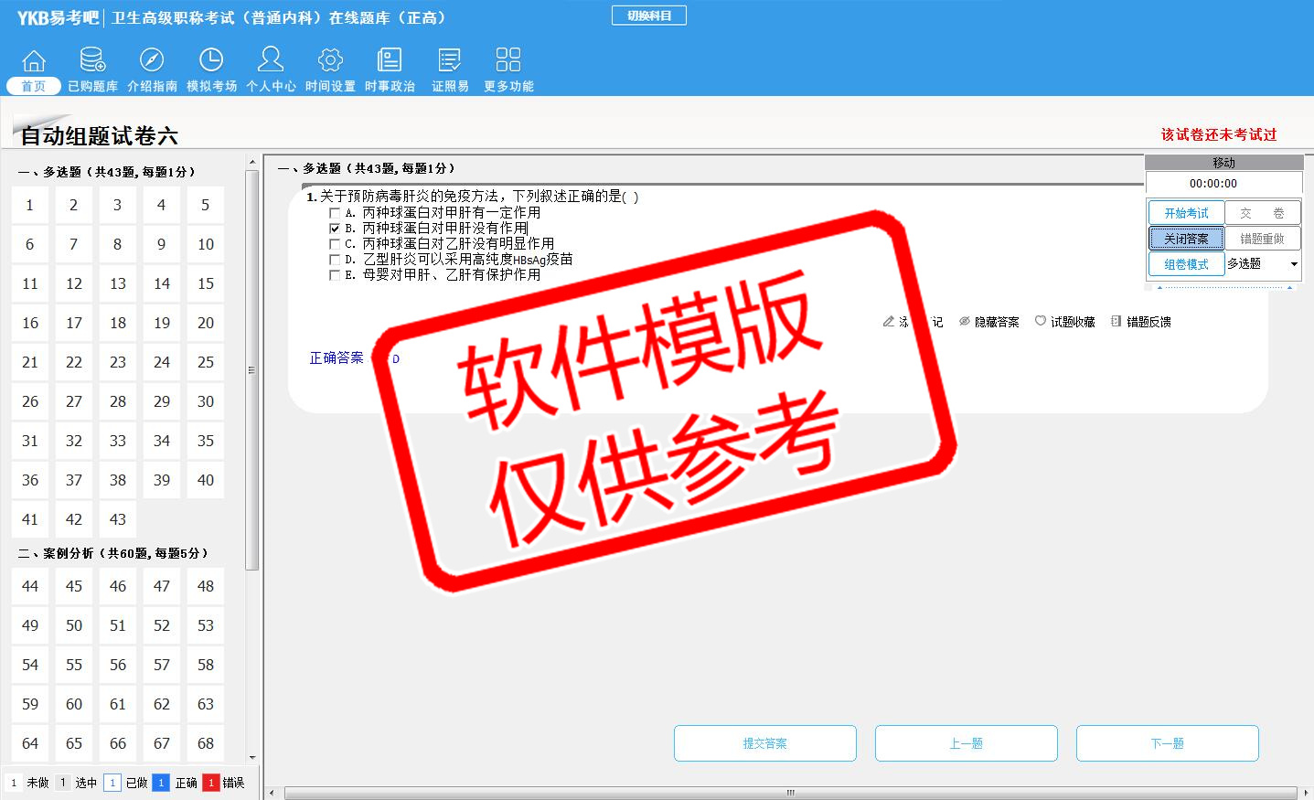The height and width of the screenshot is (800, 1314).
Task: Click 错题反馈 feedback icon
Action: (1116, 321)
